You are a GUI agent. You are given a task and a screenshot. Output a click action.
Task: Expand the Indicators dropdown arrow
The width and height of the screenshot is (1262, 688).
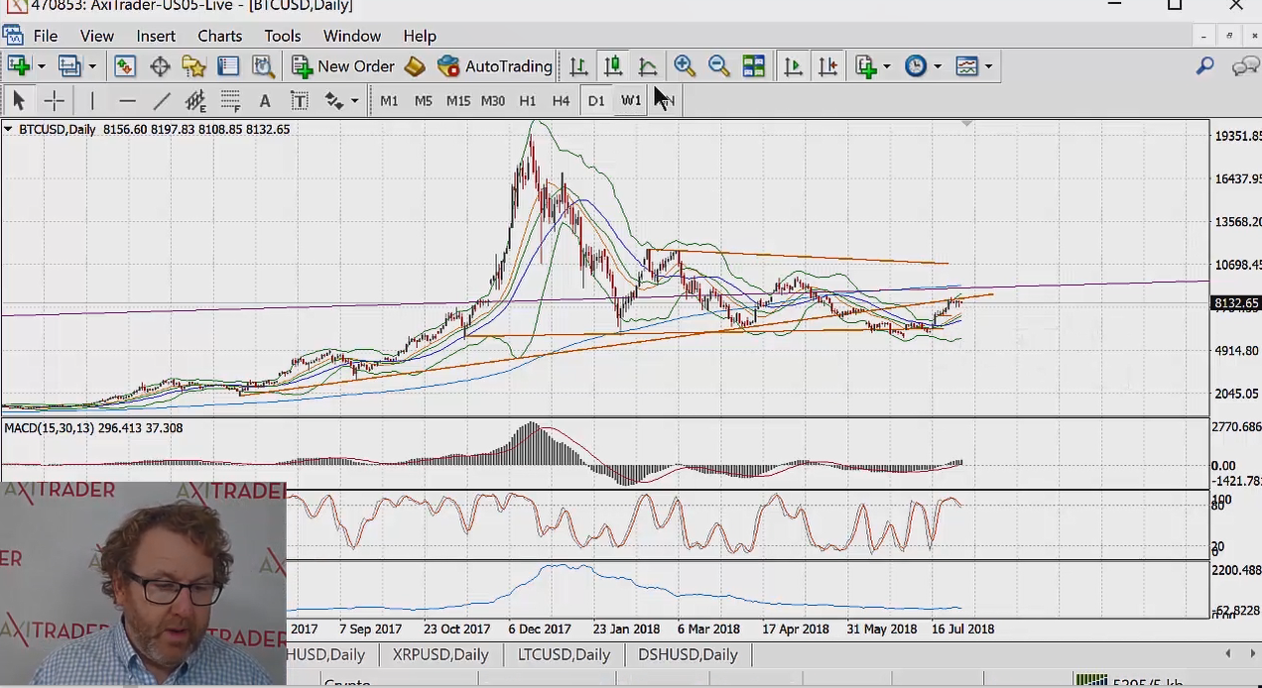[x=886, y=66]
